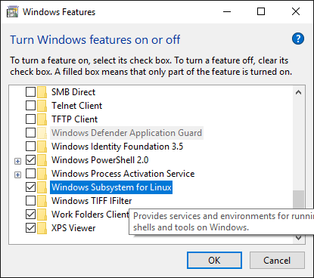Expand Windows Process Activation Service node

17,175
